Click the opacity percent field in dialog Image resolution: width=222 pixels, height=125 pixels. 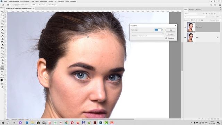pyautogui.click(x=158, y=30)
